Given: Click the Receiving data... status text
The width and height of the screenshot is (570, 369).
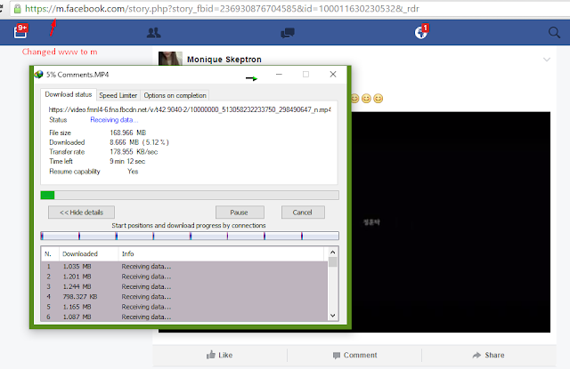Looking at the screenshot, I should click(114, 120).
